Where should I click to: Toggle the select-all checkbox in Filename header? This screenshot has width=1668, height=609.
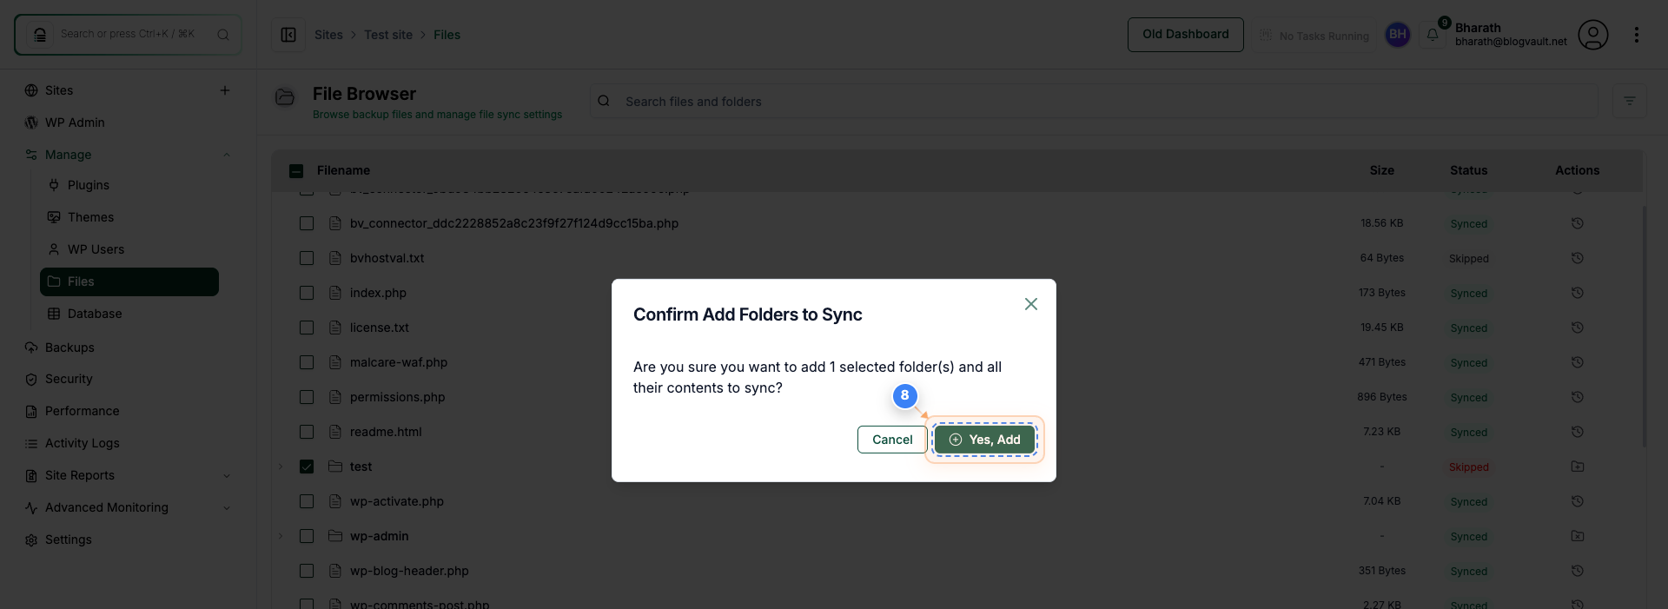pyautogui.click(x=296, y=170)
